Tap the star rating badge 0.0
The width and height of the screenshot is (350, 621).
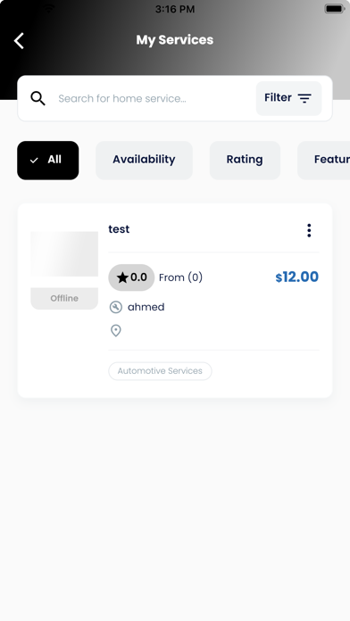131,277
